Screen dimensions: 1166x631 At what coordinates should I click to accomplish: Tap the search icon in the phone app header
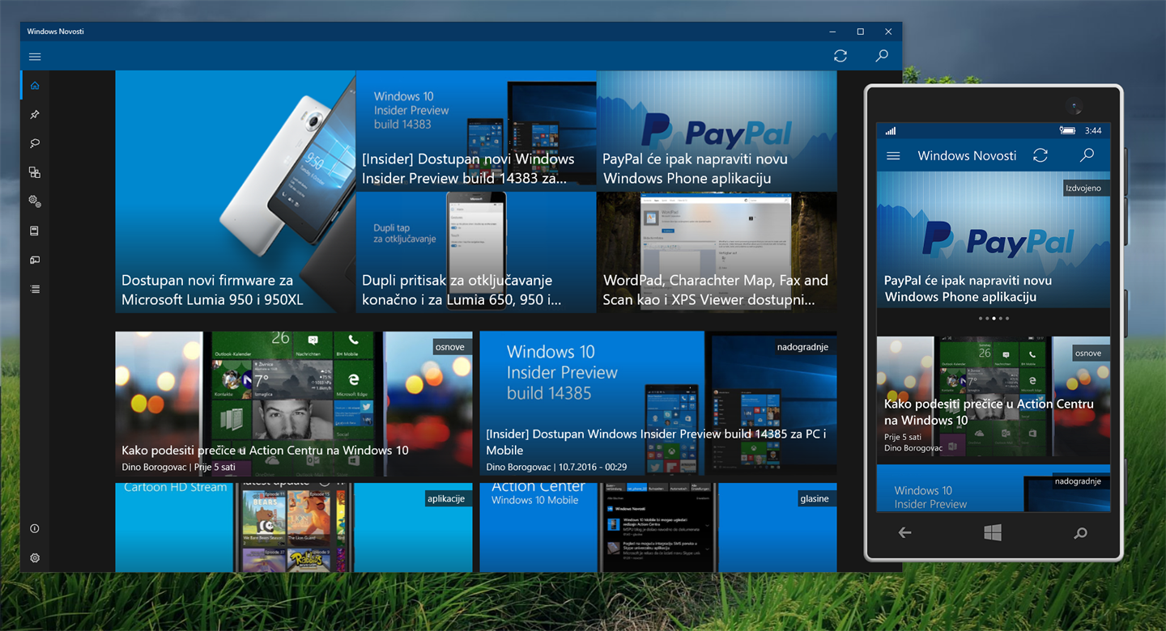coord(1087,155)
